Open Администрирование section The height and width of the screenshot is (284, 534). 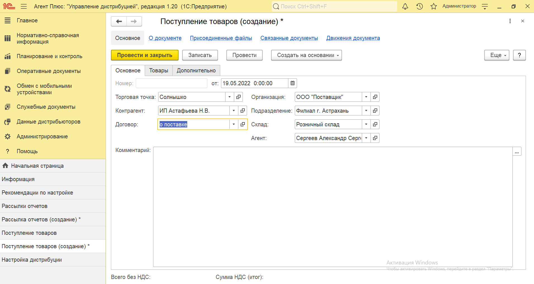pyautogui.click(x=53, y=136)
